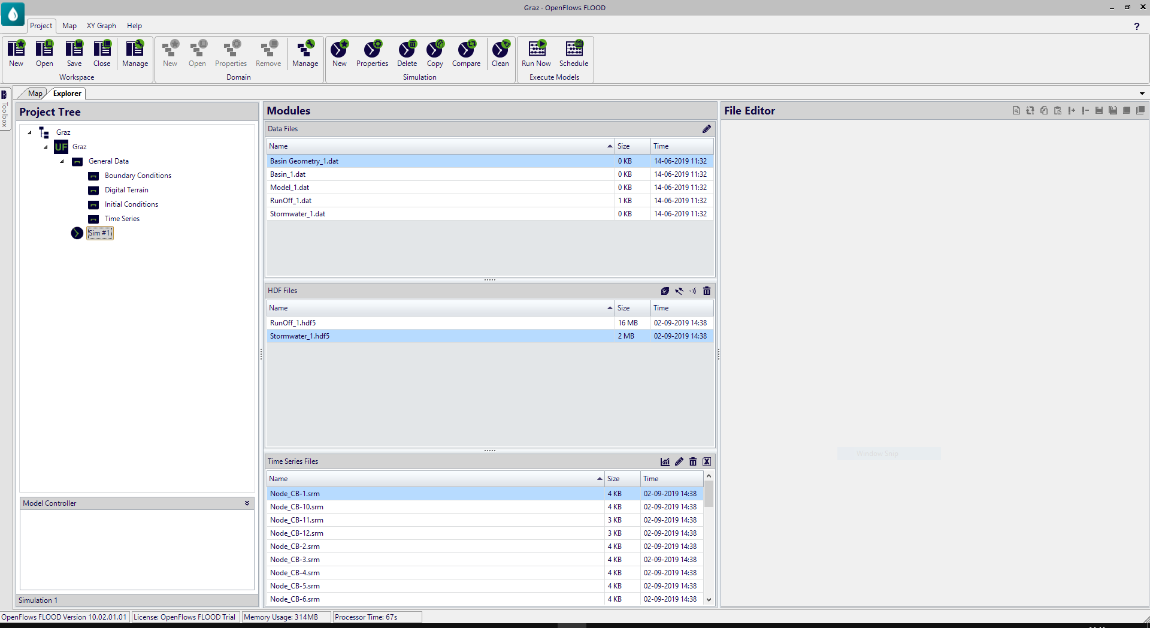
Task: Switch to the Map view tab
Action: pyautogui.click(x=35, y=93)
